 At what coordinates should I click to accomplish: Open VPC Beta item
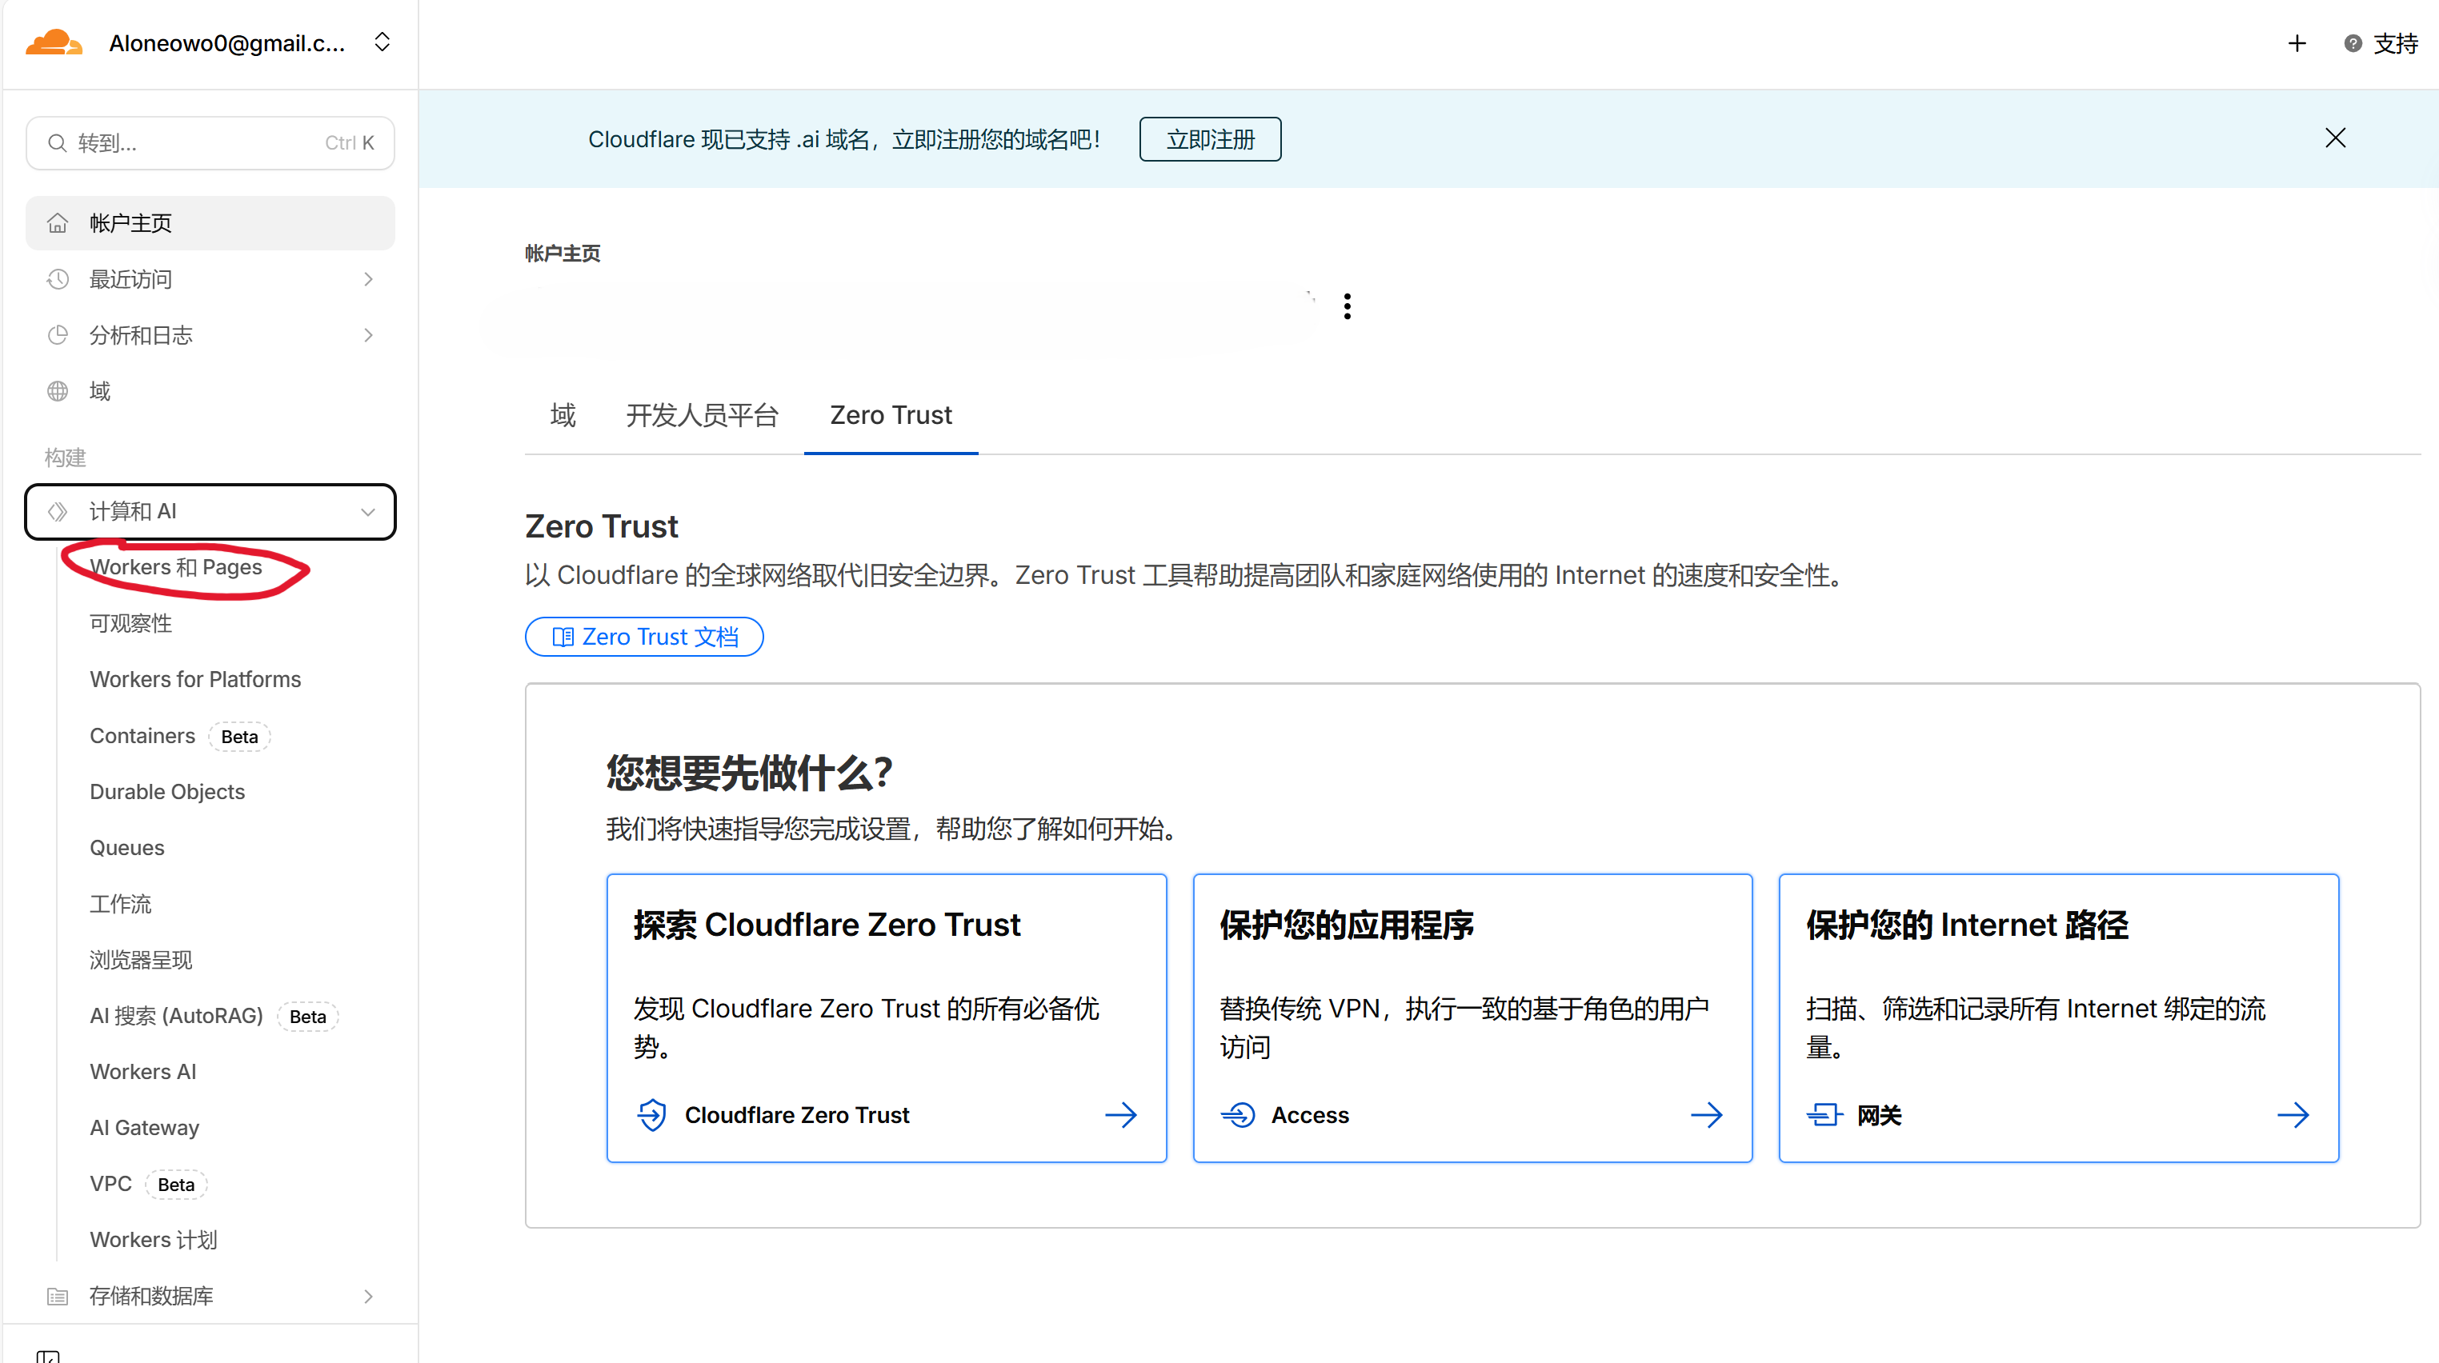pos(148,1184)
